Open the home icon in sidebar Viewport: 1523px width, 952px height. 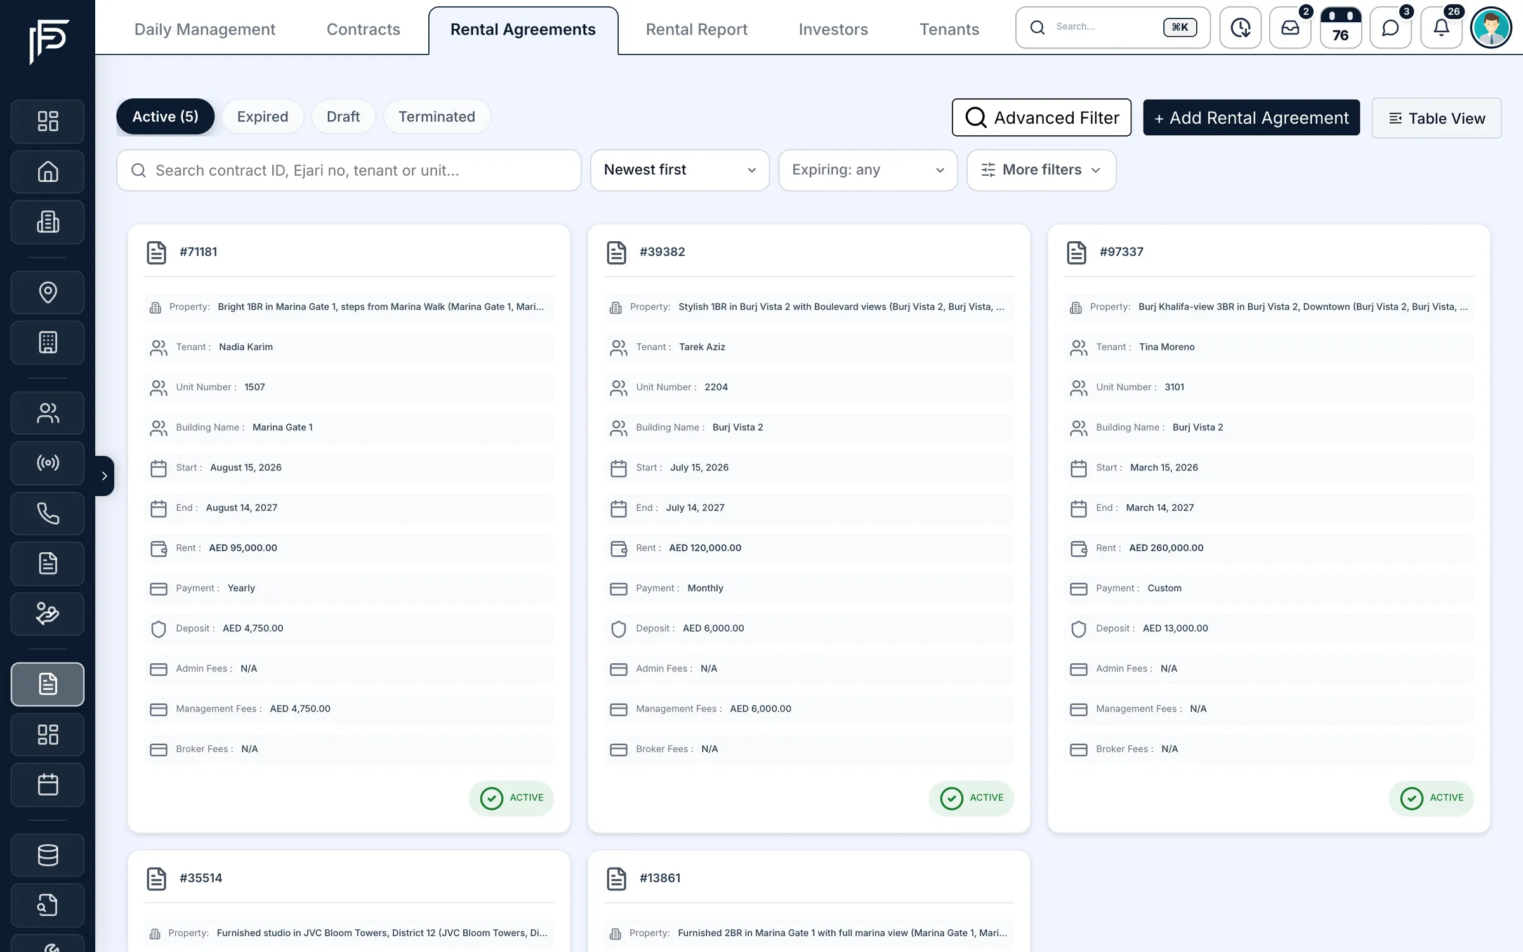(48, 171)
